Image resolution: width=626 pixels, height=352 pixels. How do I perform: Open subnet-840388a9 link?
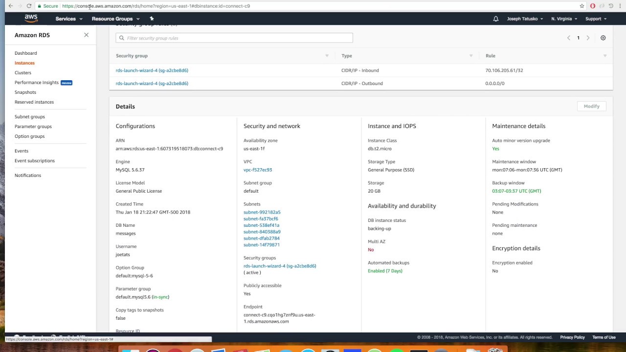click(x=262, y=232)
